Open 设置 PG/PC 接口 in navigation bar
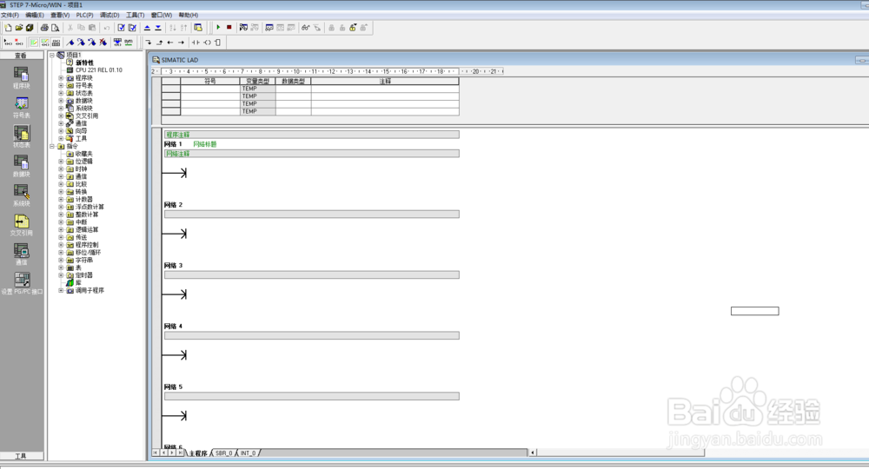This screenshot has width=869, height=469. (x=22, y=283)
